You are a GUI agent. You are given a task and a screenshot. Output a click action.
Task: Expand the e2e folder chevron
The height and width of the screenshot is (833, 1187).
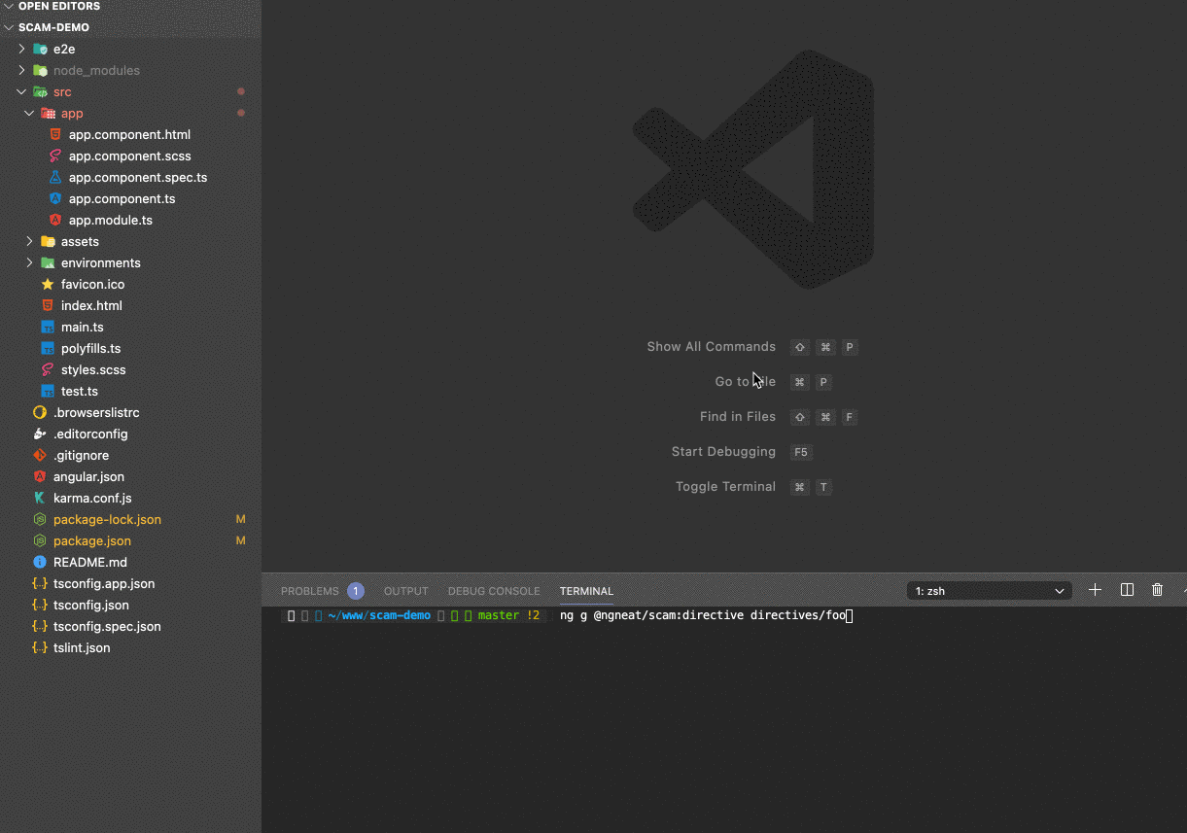coord(21,49)
